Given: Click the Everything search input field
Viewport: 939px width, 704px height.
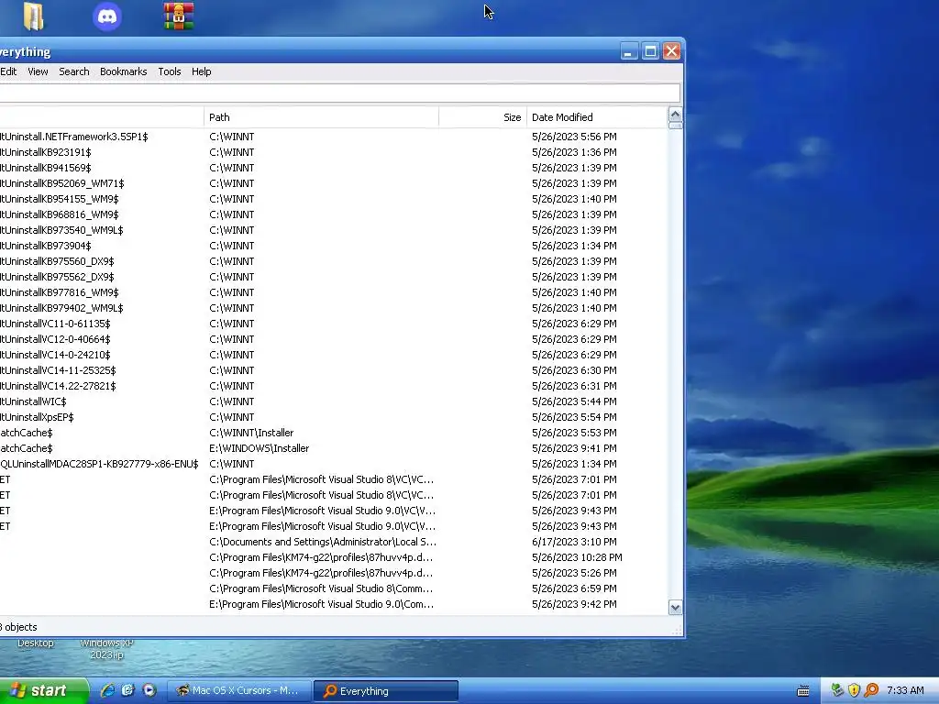Looking at the screenshot, I should (339, 93).
